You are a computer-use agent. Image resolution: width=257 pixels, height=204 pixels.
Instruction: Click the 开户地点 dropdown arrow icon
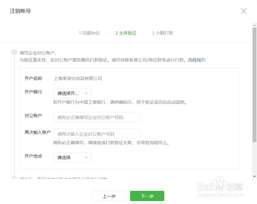coord(87,157)
